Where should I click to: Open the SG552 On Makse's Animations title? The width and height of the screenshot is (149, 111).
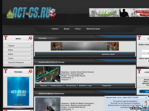pos(51,94)
